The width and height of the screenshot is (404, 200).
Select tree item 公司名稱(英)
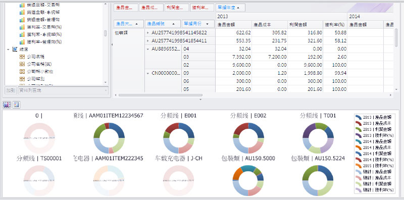pos(39,64)
